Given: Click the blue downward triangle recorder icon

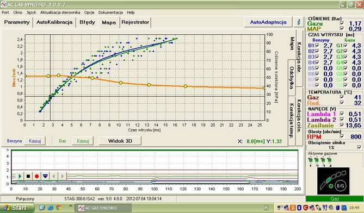Looking at the screenshot, I should coord(45,177).
